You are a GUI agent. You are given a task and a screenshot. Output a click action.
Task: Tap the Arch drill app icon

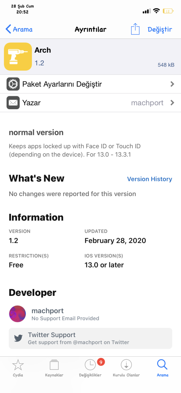coord(18,57)
